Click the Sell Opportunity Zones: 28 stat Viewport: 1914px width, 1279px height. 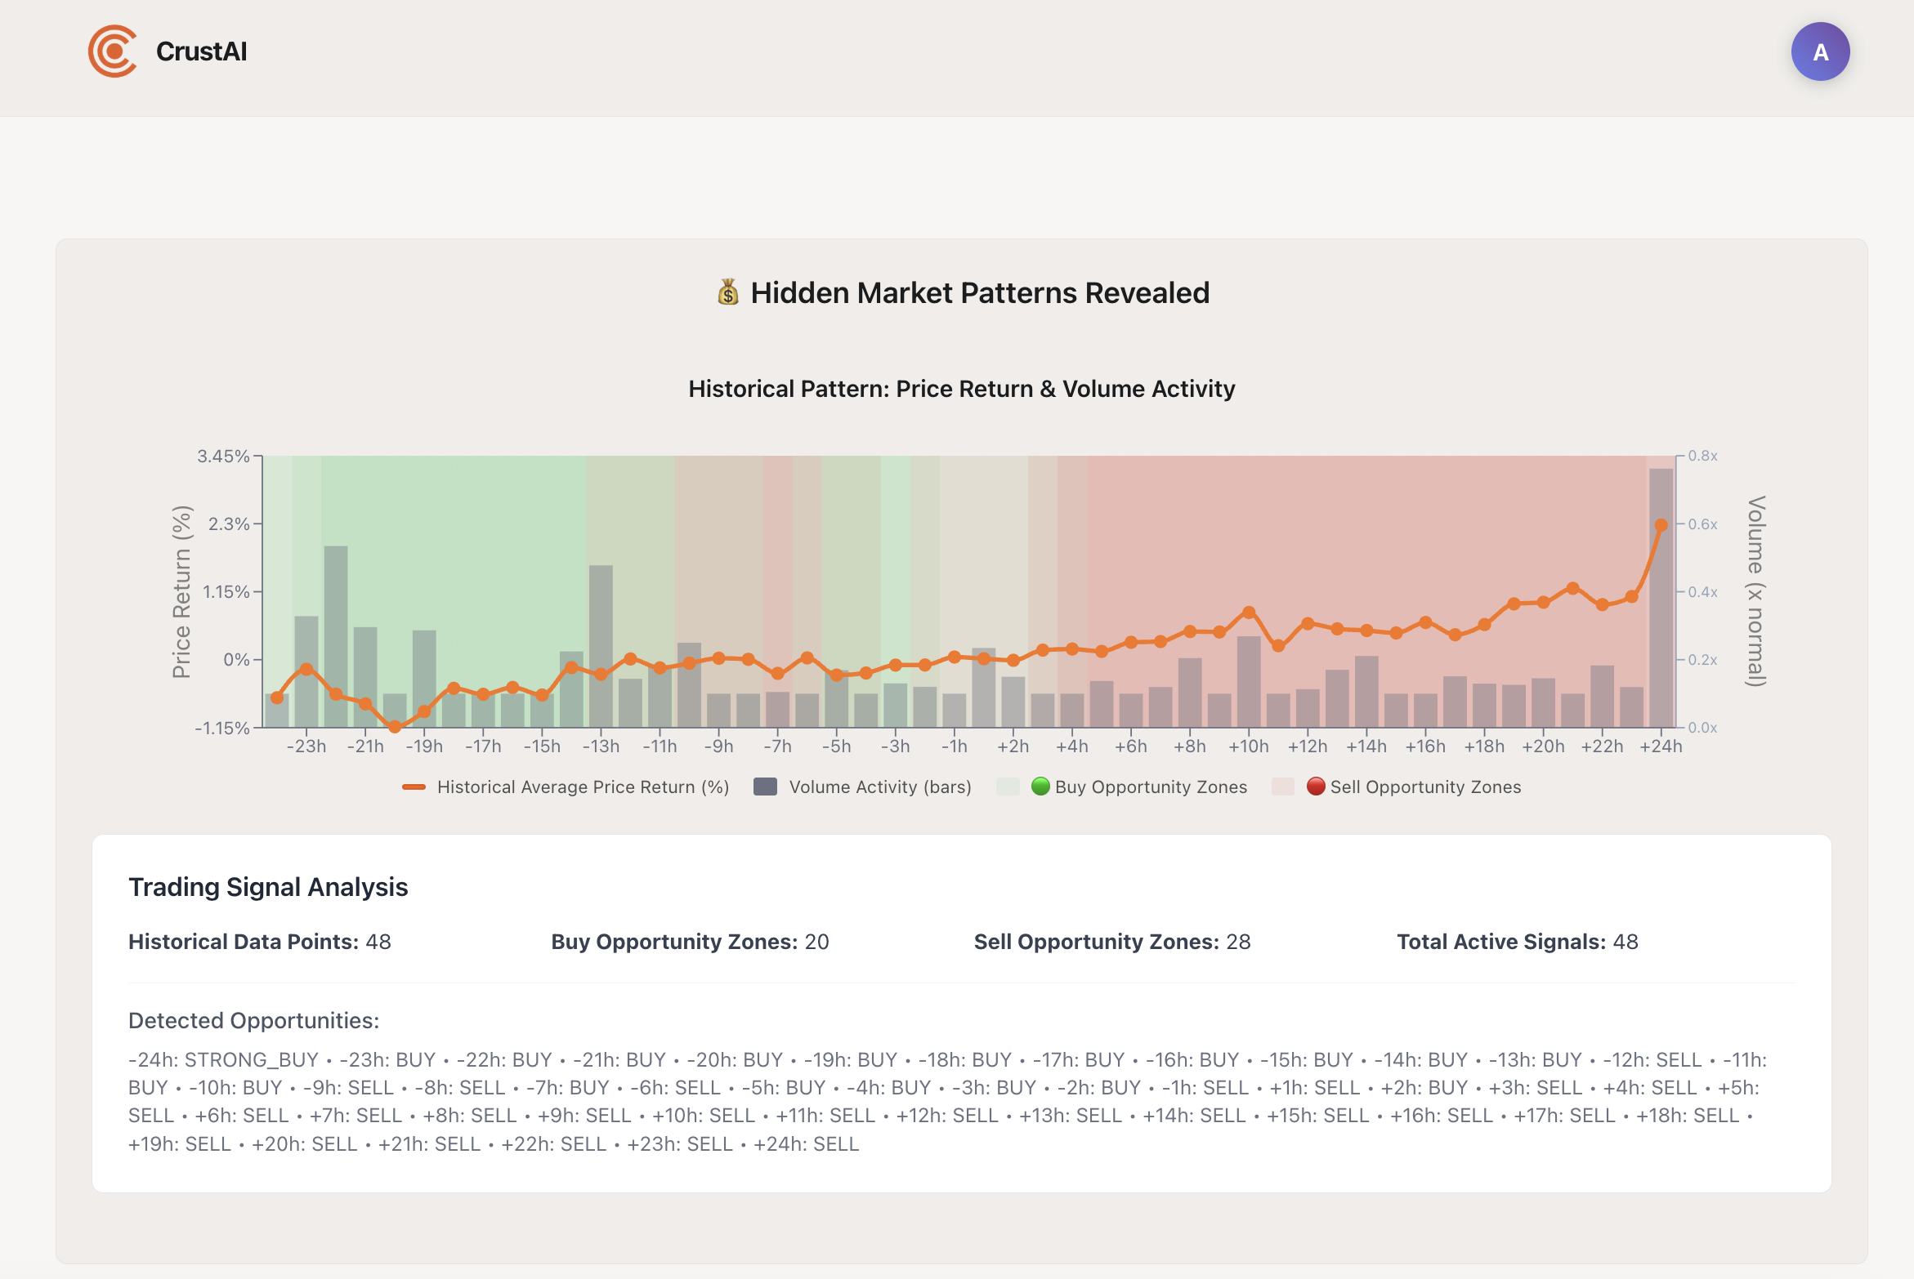click(1111, 942)
